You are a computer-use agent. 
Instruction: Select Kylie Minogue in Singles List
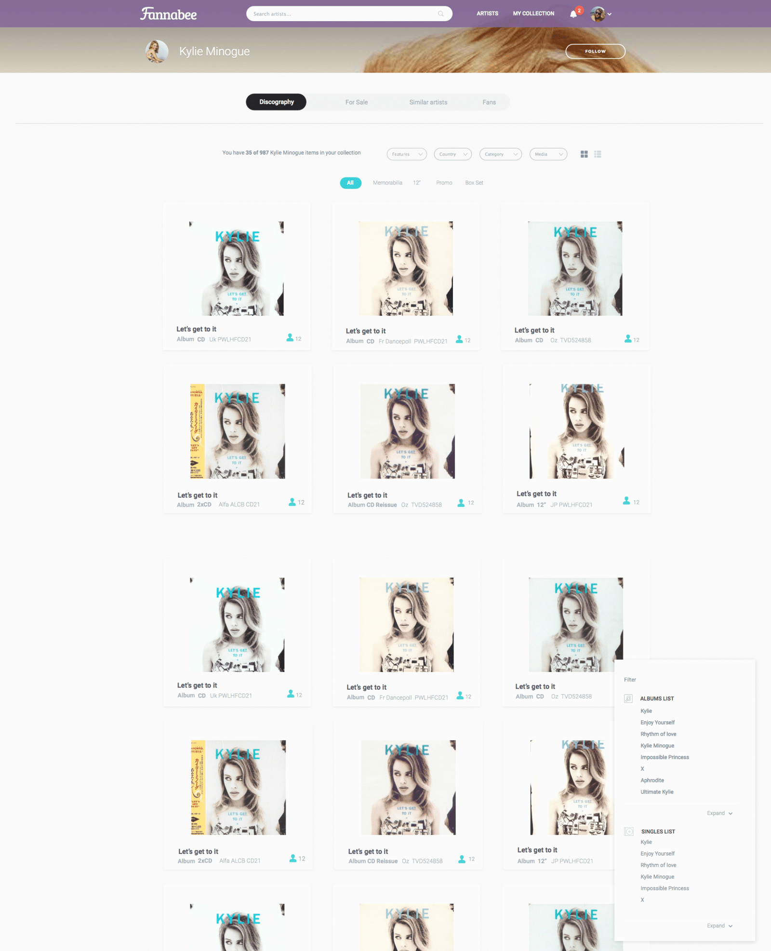pyautogui.click(x=657, y=877)
